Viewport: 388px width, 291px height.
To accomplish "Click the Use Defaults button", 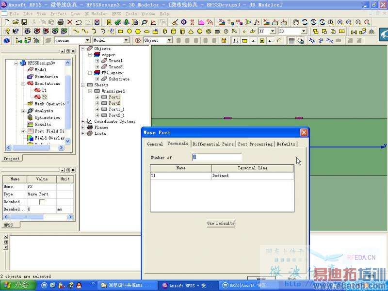I will click(x=221, y=223).
